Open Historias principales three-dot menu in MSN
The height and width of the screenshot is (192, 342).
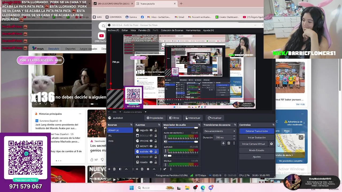[80, 114]
